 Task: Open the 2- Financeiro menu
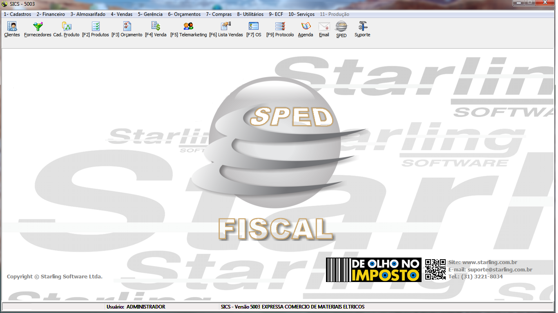coord(51,14)
